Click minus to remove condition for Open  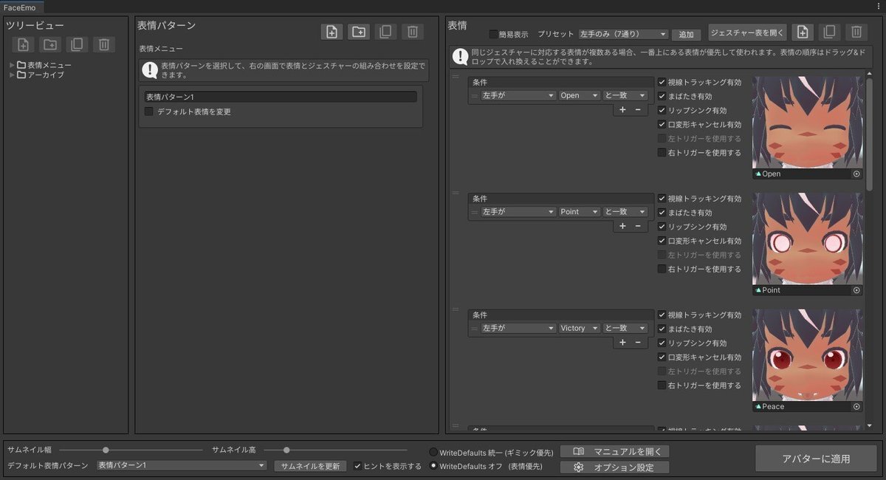click(x=639, y=109)
